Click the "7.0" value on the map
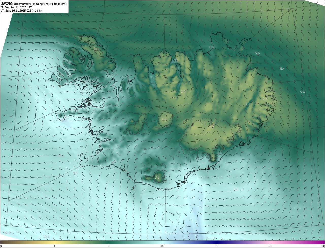 [x=176, y=61]
